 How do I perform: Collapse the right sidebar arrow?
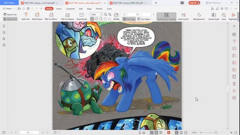pyautogui.click(x=234, y=26)
